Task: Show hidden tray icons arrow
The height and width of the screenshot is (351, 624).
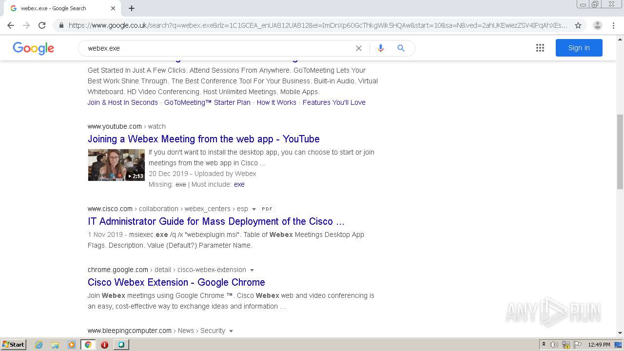Action: pyautogui.click(x=544, y=345)
